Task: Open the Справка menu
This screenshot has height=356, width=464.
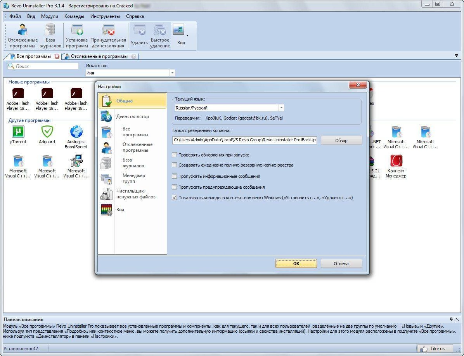Action: pos(135,16)
